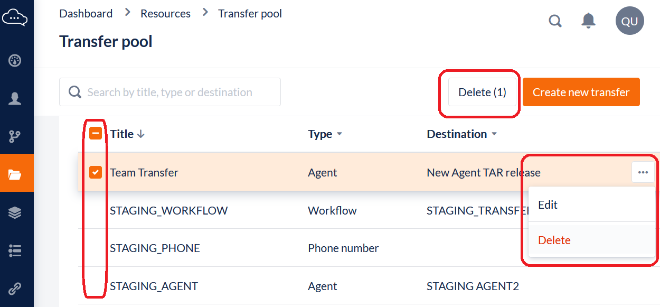This screenshot has width=660, height=307.
Task: Click the Delete (1) button
Action: pyautogui.click(x=482, y=92)
